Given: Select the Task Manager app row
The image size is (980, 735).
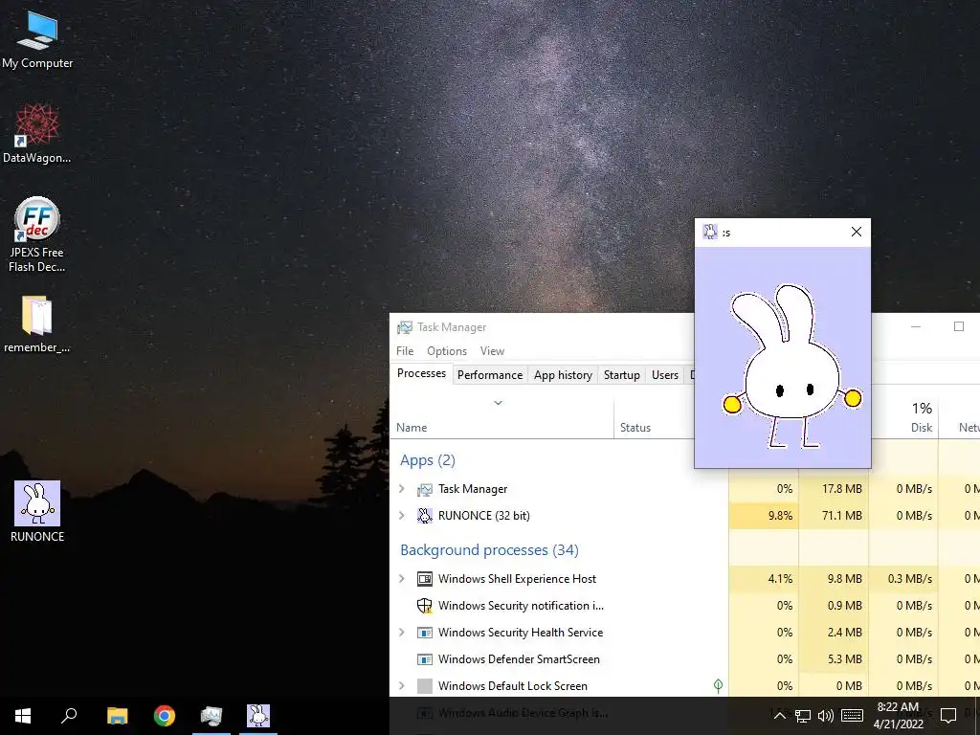Looking at the screenshot, I should (684, 489).
